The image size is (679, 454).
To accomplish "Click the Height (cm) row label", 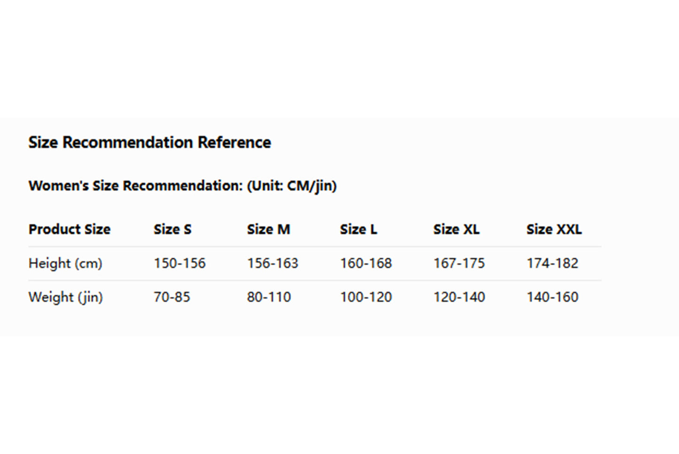I will (x=65, y=263).
